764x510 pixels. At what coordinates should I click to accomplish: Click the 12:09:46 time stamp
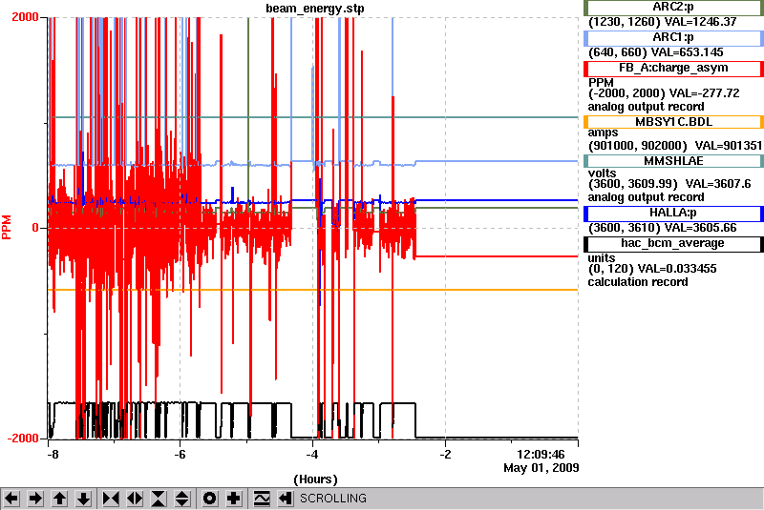[541, 455]
